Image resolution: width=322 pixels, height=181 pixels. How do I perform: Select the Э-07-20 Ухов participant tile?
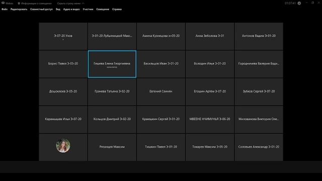tap(63, 36)
